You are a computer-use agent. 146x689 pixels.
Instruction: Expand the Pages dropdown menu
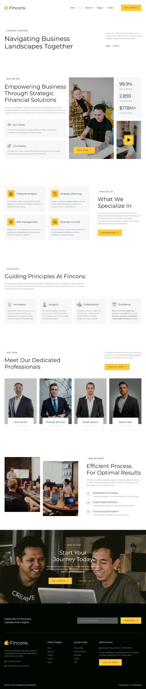pyautogui.click(x=100, y=8)
